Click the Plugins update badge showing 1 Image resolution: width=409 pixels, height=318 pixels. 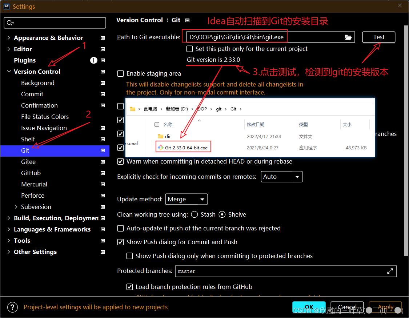coord(94,60)
